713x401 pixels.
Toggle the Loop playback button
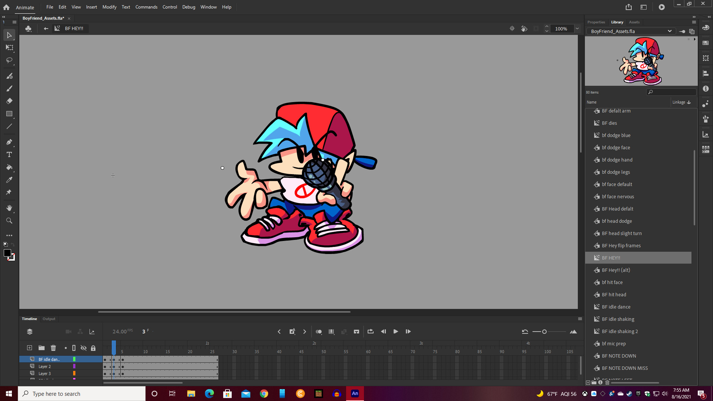[370, 332]
